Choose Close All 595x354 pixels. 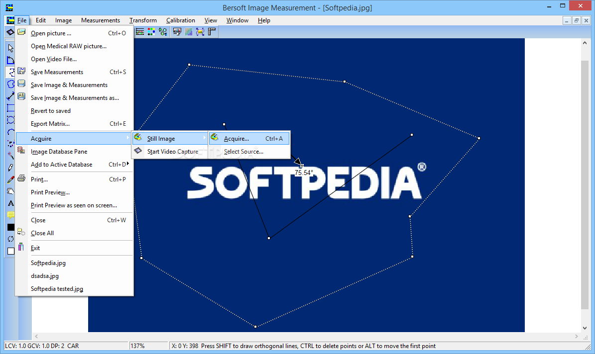click(x=74, y=233)
